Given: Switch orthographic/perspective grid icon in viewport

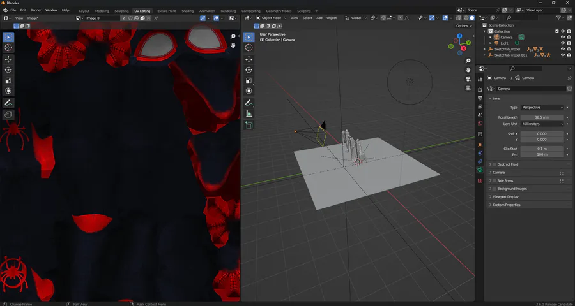Looking at the screenshot, I should pos(468,88).
